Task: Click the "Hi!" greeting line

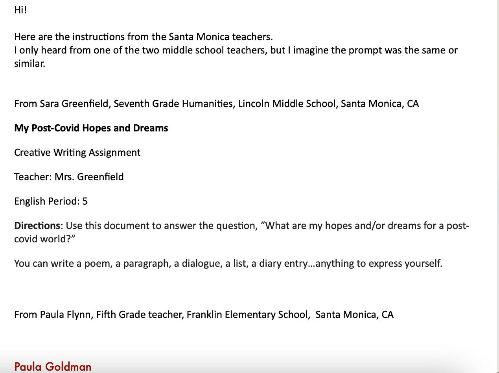Action: [x=20, y=10]
